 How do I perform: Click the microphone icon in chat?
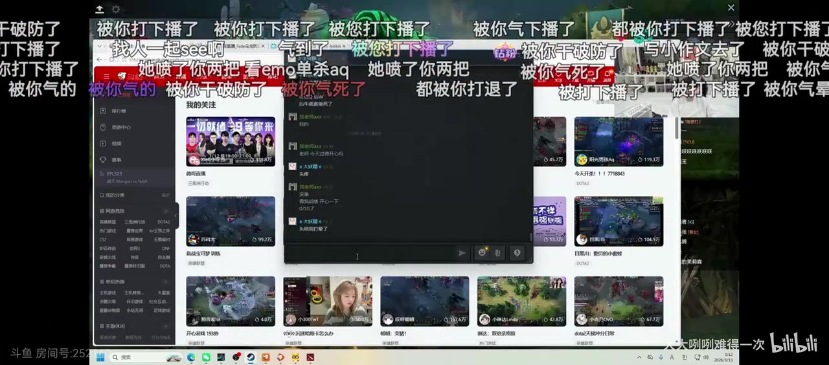517,253
